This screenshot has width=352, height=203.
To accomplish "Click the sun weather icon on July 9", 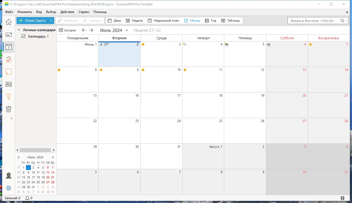I will [101, 70].
